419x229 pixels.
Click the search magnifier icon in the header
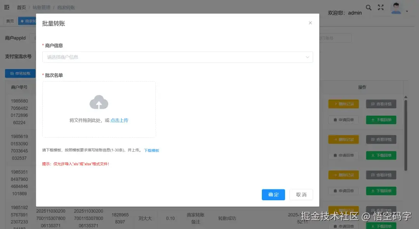(x=369, y=7)
